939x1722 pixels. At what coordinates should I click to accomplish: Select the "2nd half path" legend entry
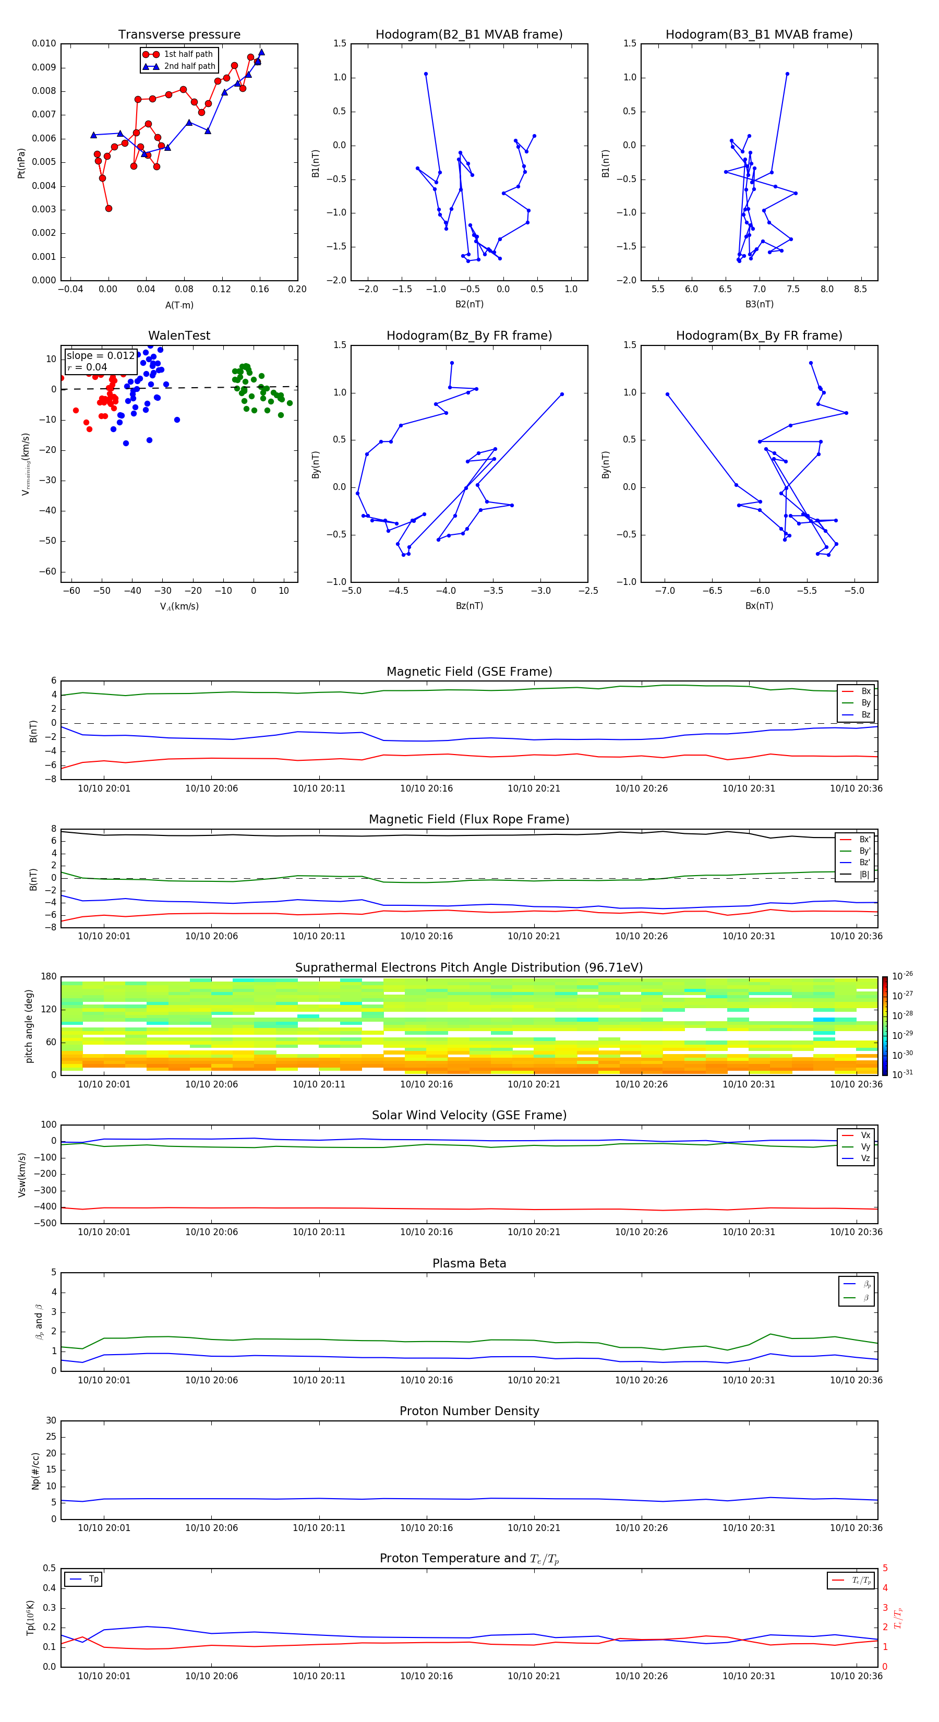[179, 66]
